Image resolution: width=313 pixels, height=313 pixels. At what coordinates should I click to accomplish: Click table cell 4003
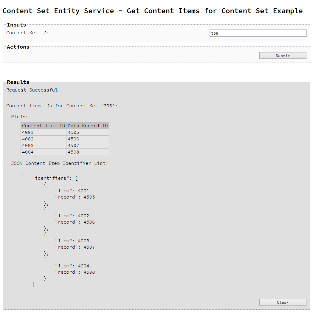(44, 145)
